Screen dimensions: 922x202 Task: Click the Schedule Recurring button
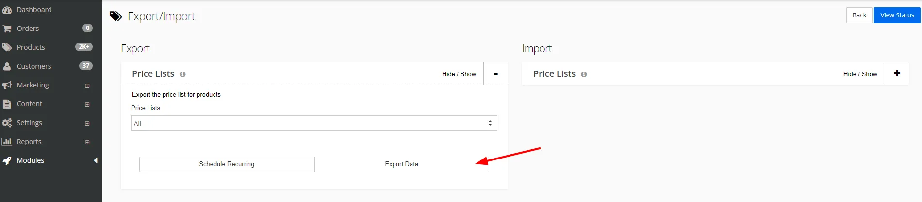pos(227,164)
